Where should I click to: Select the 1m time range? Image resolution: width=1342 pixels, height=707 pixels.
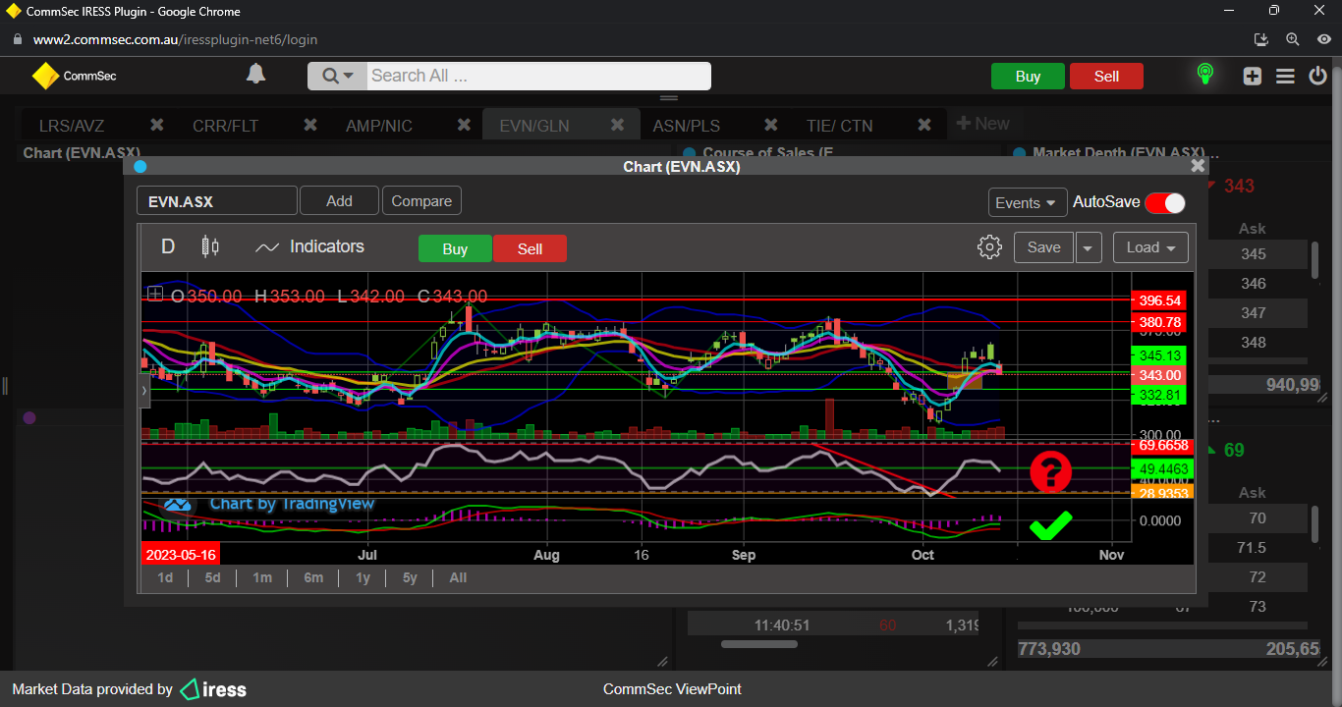[x=262, y=577]
